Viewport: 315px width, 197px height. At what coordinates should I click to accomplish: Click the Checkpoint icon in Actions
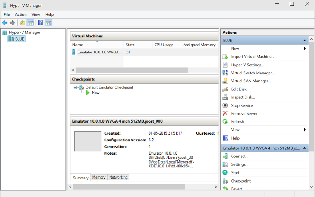pyautogui.click(x=225, y=181)
